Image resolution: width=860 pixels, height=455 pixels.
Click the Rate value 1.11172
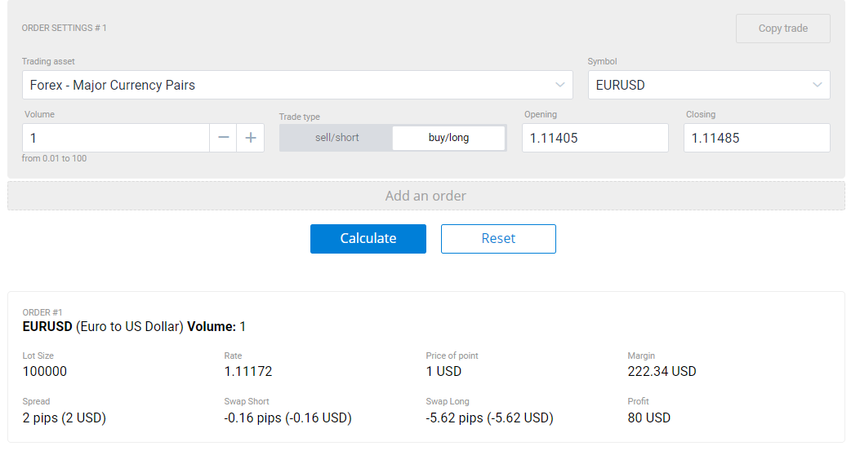click(x=248, y=371)
